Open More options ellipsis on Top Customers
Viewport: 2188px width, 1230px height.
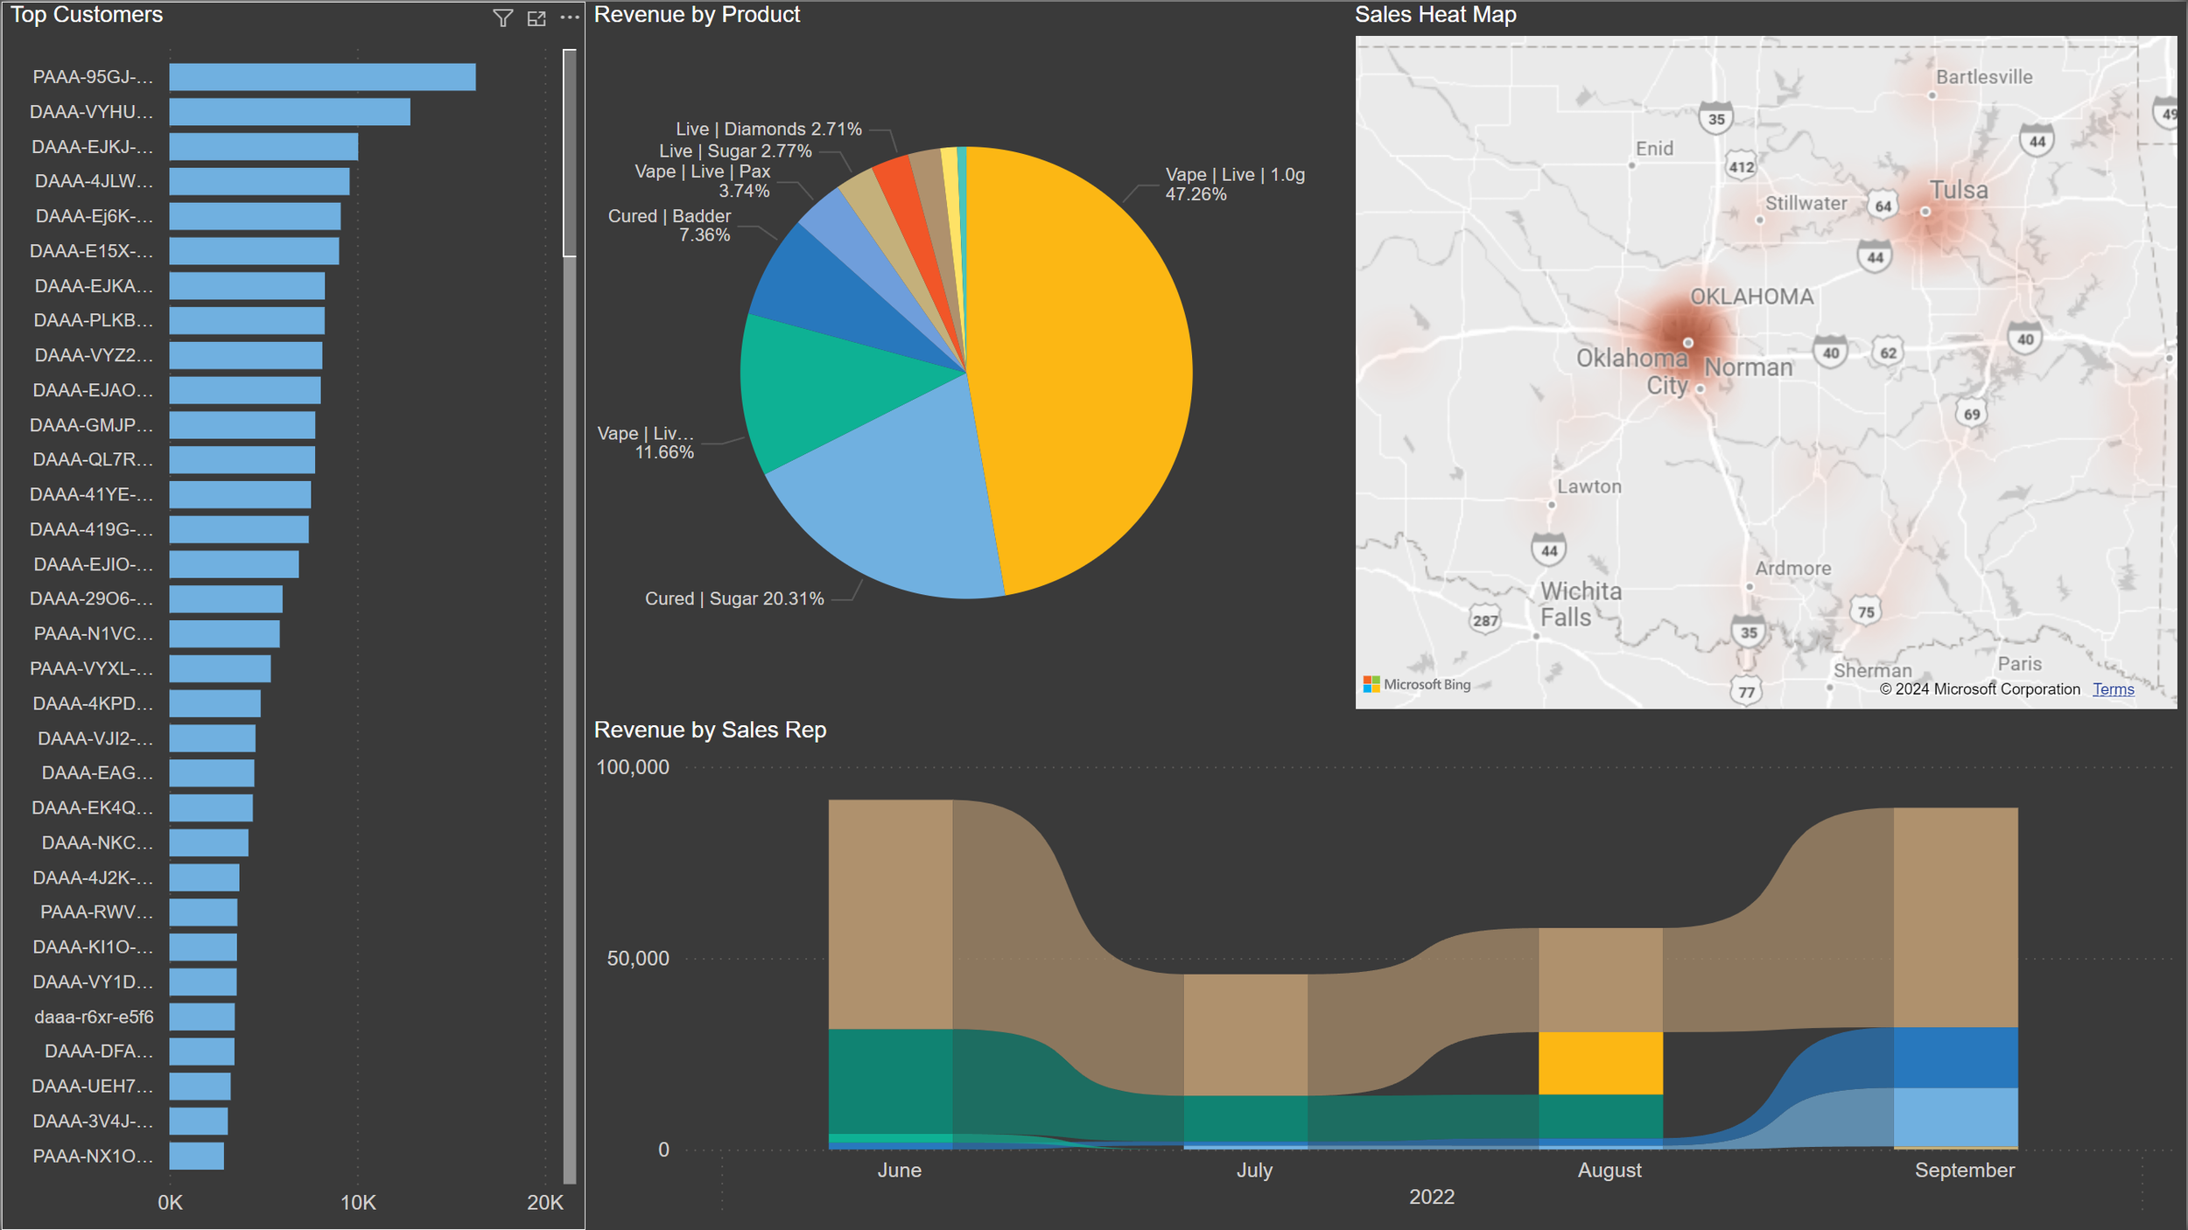click(x=570, y=18)
